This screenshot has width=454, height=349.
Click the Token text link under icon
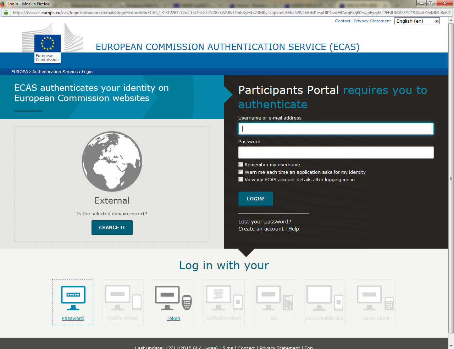[173, 318]
